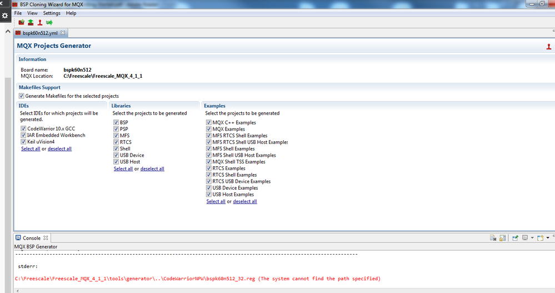555x293 pixels.
Task: Click Display Selected Console icon
Action: 525,238
